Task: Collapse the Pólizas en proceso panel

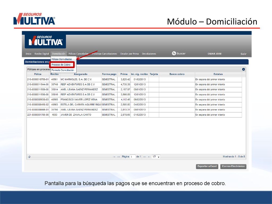Action: [x=243, y=69]
